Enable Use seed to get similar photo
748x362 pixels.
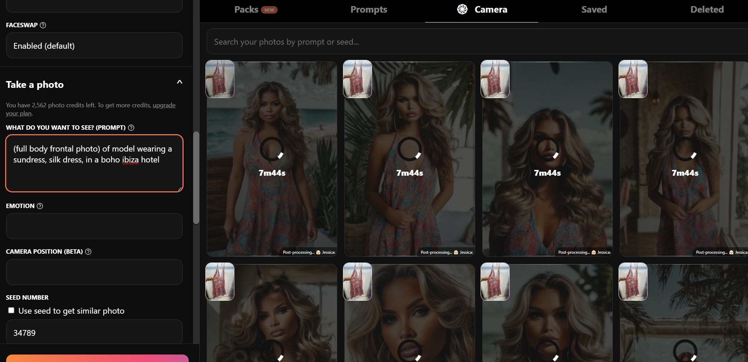[x=11, y=310]
